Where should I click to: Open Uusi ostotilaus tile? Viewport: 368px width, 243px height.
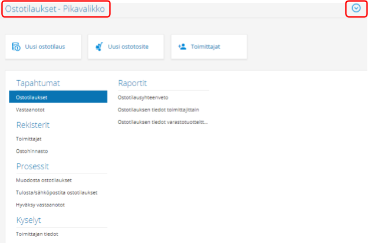tap(43, 47)
